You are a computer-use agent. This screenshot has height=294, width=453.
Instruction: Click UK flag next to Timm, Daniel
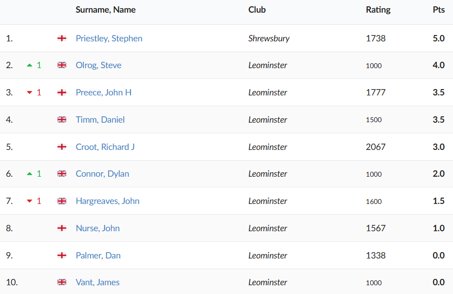(62, 120)
